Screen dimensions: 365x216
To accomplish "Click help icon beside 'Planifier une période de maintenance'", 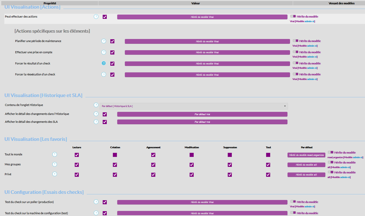I will (x=104, y=41).
